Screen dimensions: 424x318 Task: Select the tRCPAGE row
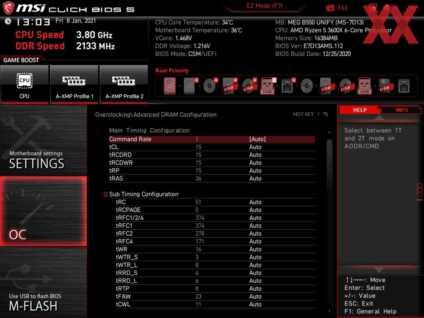215,210
